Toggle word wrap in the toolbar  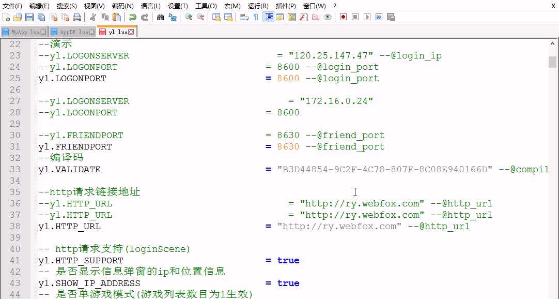pyautogui.click(x=244, y=17)
